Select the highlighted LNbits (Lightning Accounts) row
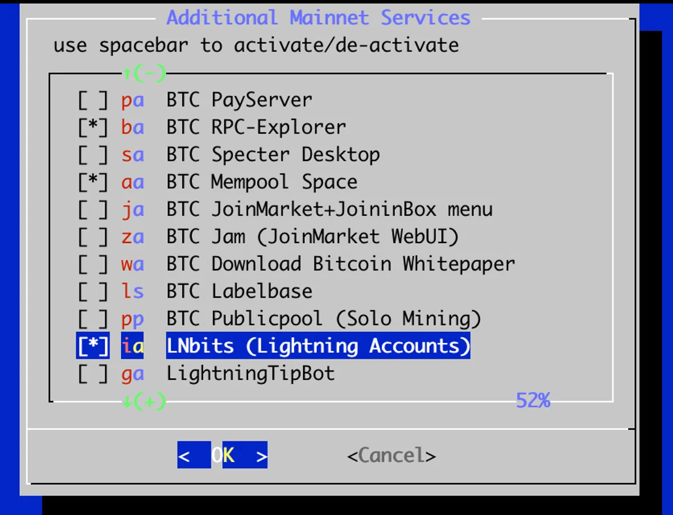The width and height of the screenshot is (673, 515). (317, 346)
